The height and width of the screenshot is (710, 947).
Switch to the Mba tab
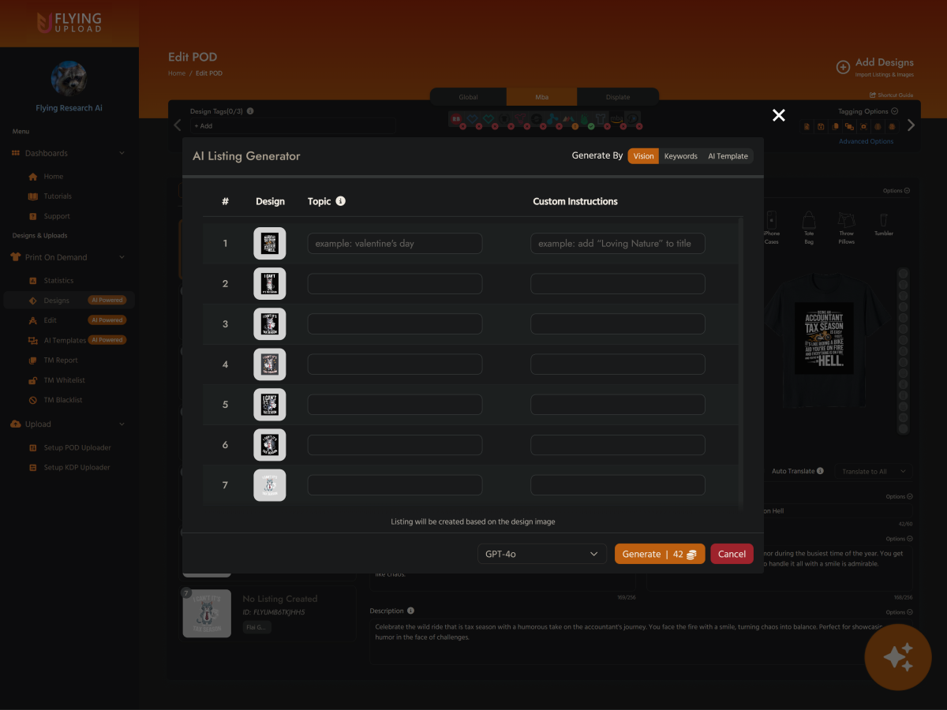pos(542,97)
